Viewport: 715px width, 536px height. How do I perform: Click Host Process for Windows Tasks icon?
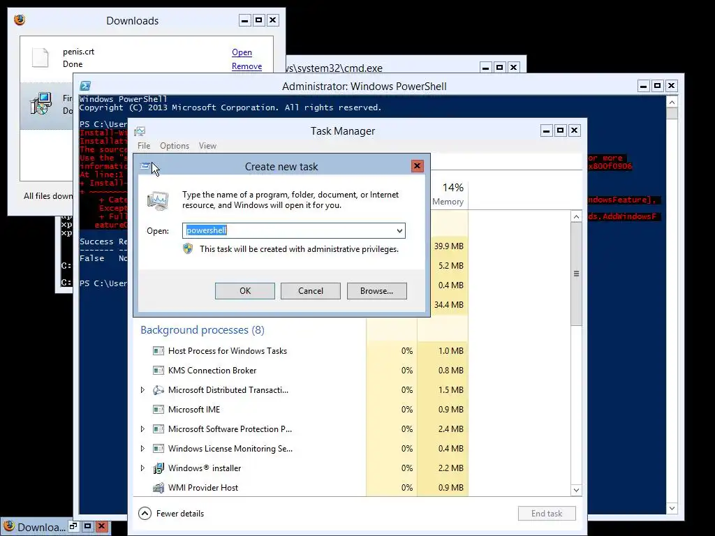(159, 351)
